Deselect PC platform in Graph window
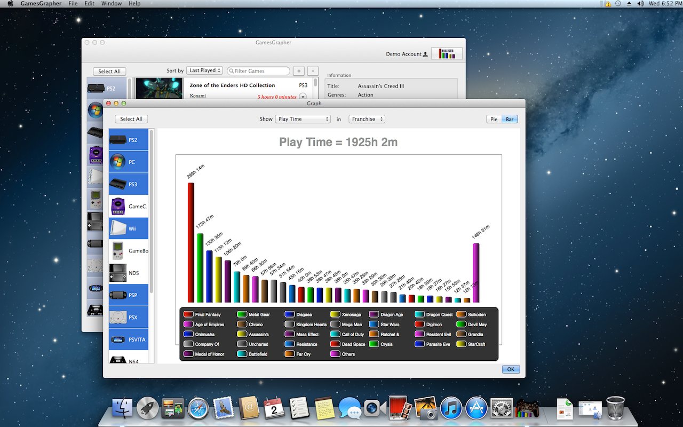 tap(129, 162)
